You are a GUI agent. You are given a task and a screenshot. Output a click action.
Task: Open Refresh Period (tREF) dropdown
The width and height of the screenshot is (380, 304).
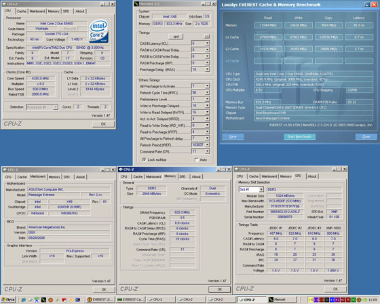pyautogui.click(x=207, y=145)
